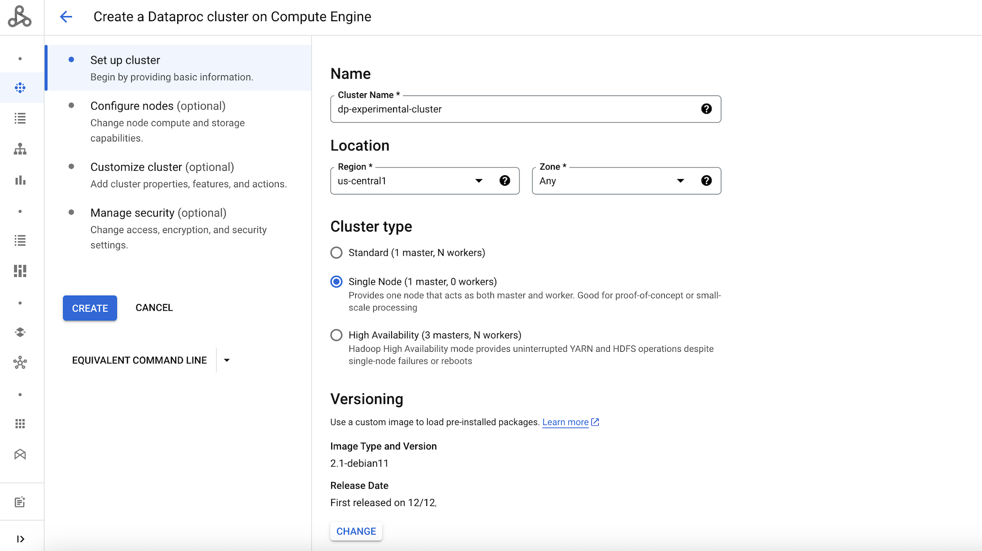This screenshot has width=982, height=551.
Task: Select the Clusters sidebar icon
Action: coord(20,88)
